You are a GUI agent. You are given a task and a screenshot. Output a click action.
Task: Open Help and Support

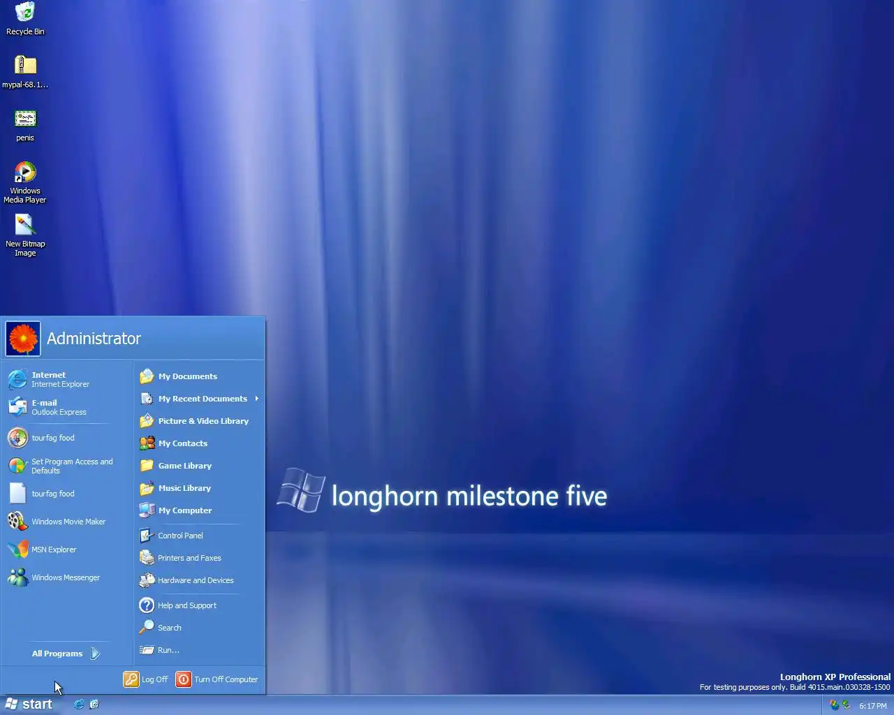click(x=199, y=605)
